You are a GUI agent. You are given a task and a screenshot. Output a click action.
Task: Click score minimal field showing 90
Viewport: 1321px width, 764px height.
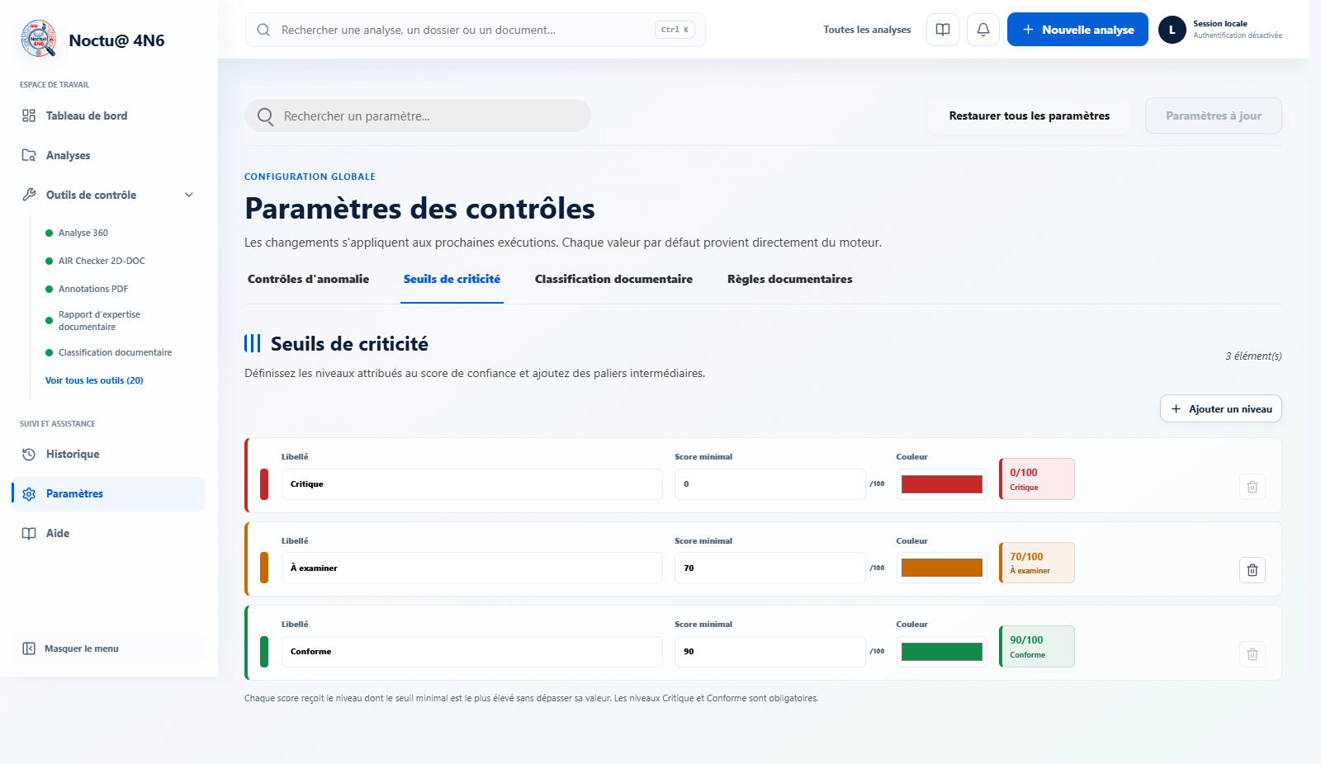pyautogui.click(x=769, y=652)
